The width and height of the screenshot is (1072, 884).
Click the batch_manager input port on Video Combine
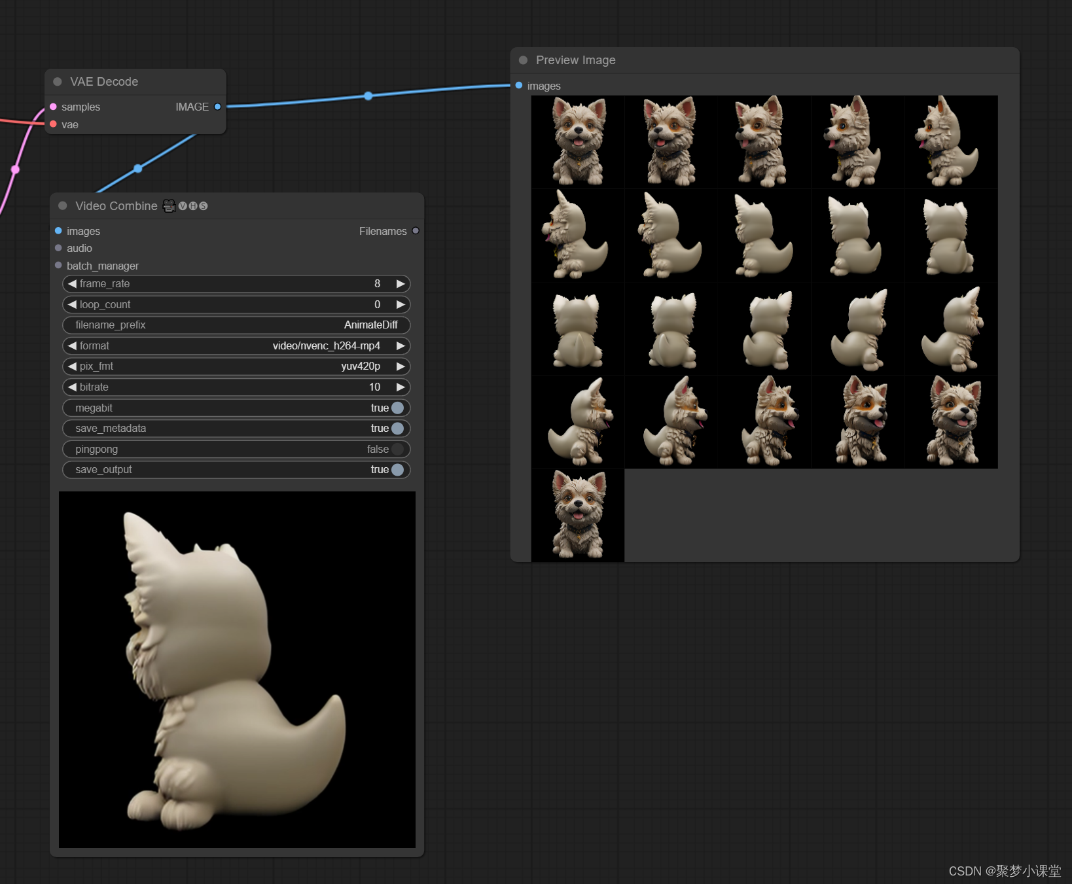pos(58,266)
